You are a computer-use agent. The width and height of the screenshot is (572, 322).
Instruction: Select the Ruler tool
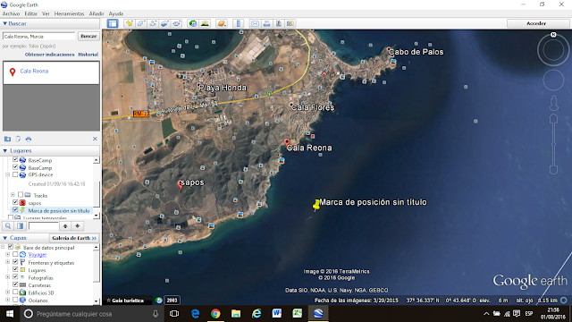tap(239, 23)
